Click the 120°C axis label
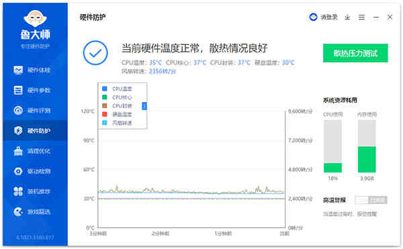This screenshot has width=403, height=249. [88, 111]
